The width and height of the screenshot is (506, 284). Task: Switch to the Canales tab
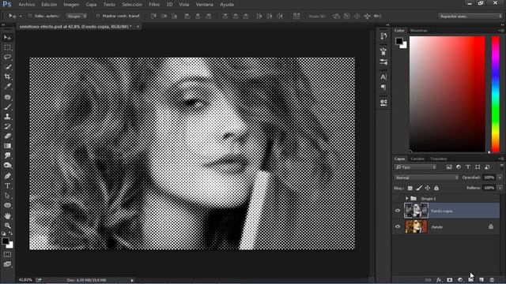tap(417, 159)
